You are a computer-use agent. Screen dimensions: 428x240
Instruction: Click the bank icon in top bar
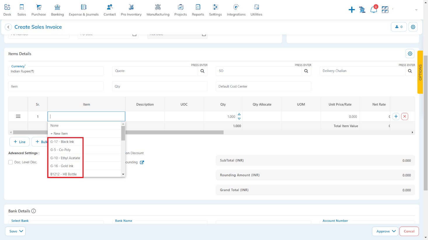click(x=362, y=10)
